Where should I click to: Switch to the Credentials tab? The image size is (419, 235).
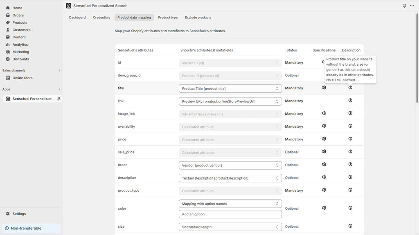pos(101,18)
